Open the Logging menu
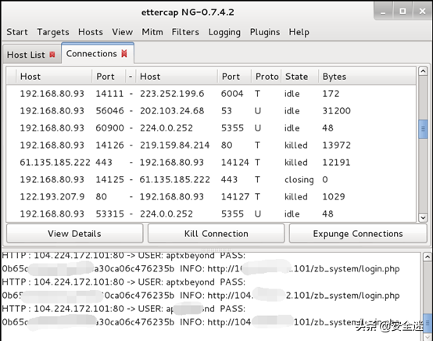 [224, 32]
